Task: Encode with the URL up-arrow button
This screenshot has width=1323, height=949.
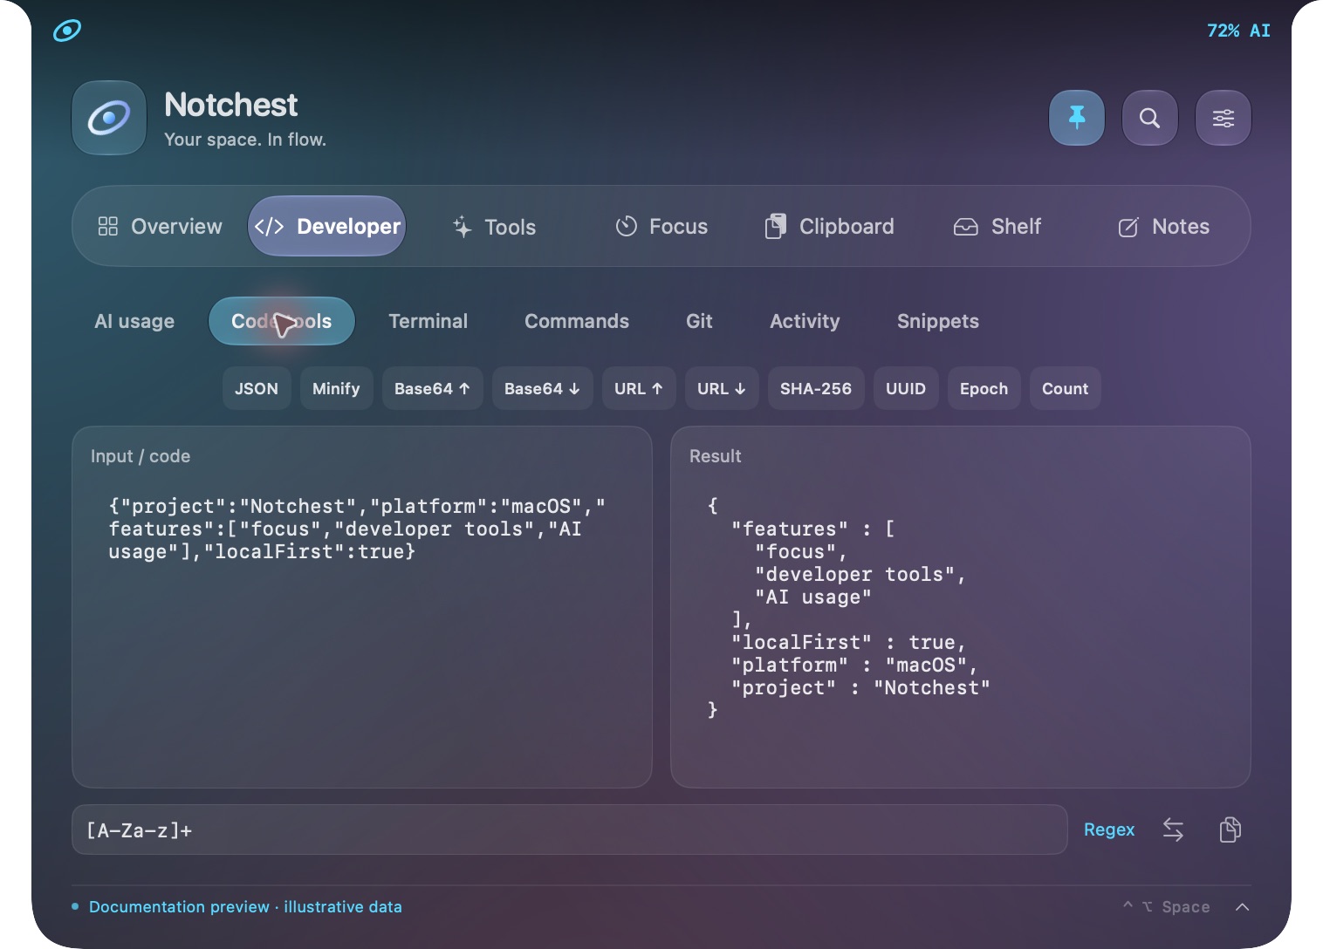Action: pyautogui.click(x=639, y=389)
